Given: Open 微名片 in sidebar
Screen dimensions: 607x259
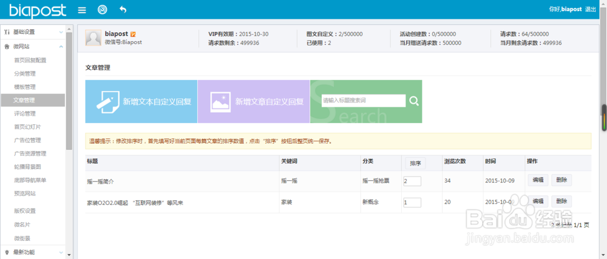Looking at the screenshot, I should [x=22, y=224].
